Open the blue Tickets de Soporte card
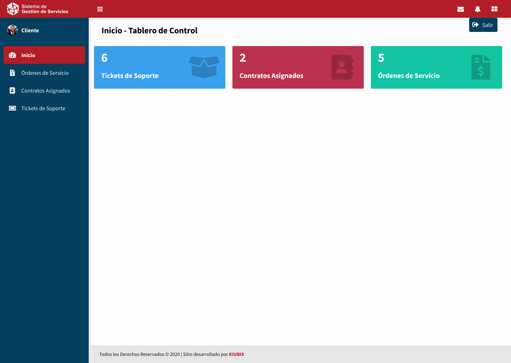The height and width of the screenshot is (363, 511). tap(160, 67)
